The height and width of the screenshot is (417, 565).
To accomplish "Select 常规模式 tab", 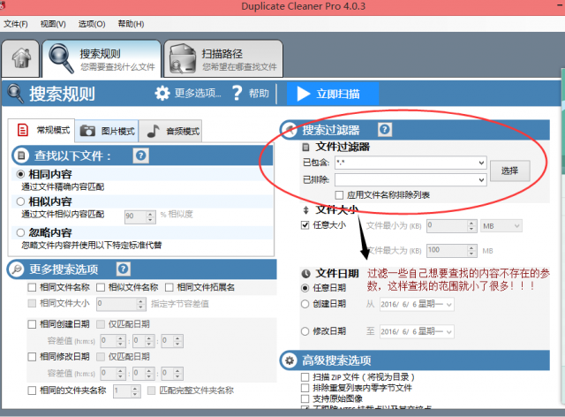I will pos(41,130).
